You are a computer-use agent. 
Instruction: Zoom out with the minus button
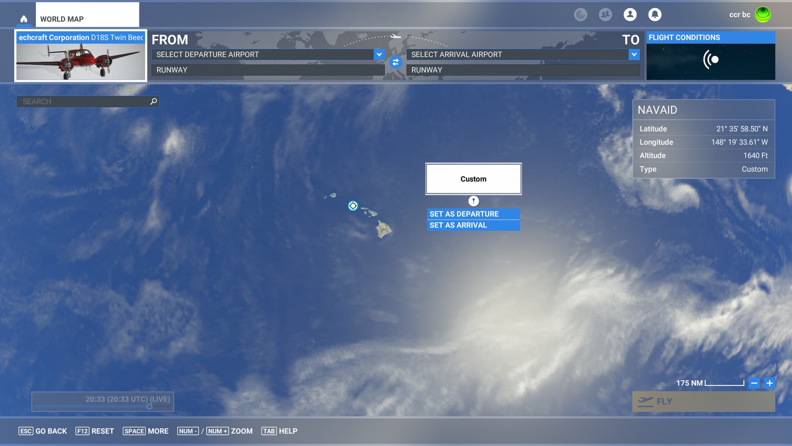754,383
